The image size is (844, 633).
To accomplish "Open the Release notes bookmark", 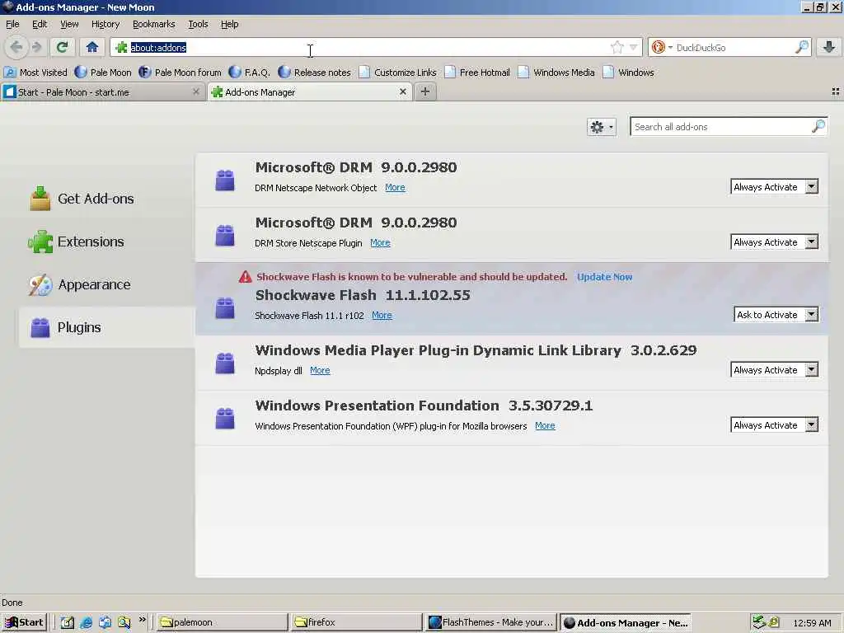I will click(x=315, y=73).
